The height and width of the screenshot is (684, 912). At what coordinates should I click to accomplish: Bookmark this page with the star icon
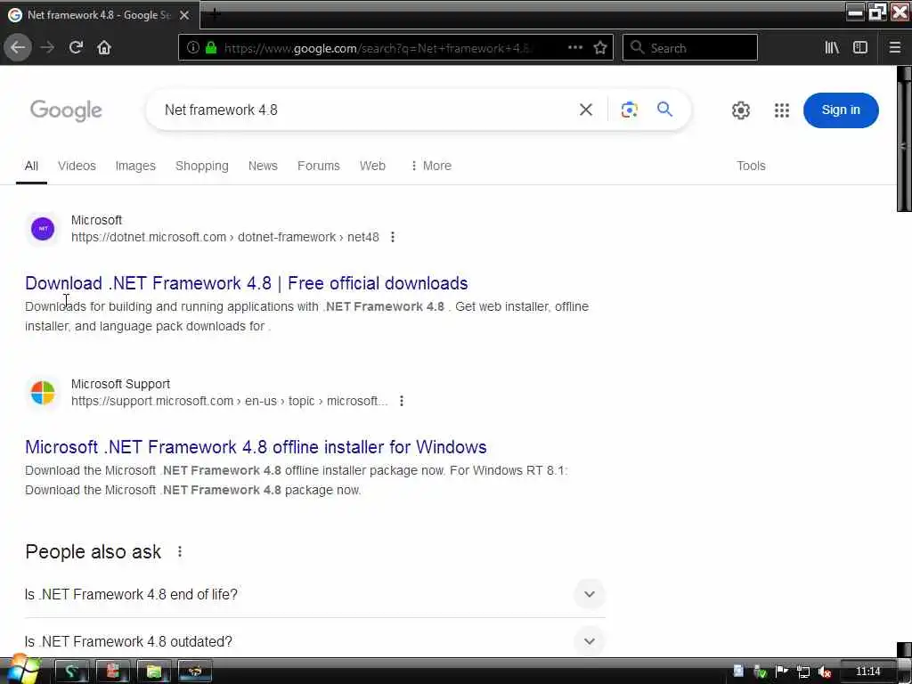click(600, 47)
